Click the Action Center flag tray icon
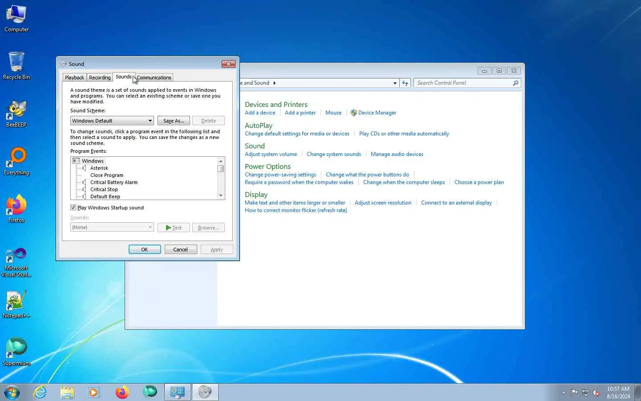This screenshot has height=401, width=641. 575,393
